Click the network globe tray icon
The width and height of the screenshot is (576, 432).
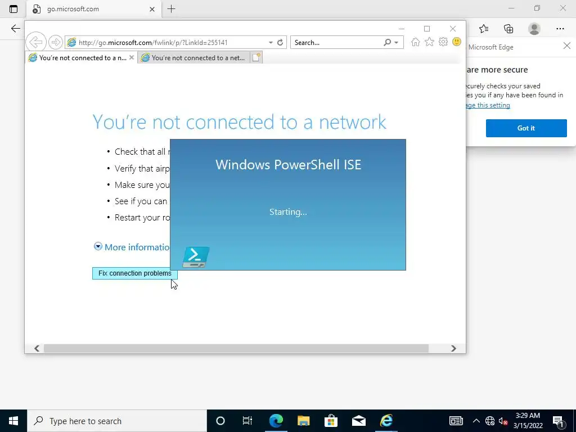click(x=490, y=421)
